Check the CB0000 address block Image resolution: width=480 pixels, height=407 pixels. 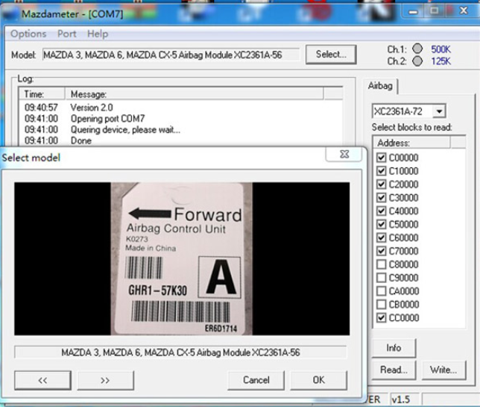(x=381, y=304)
